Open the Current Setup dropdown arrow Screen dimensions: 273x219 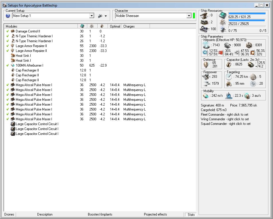pyautogui.click(x=92, y=16)
